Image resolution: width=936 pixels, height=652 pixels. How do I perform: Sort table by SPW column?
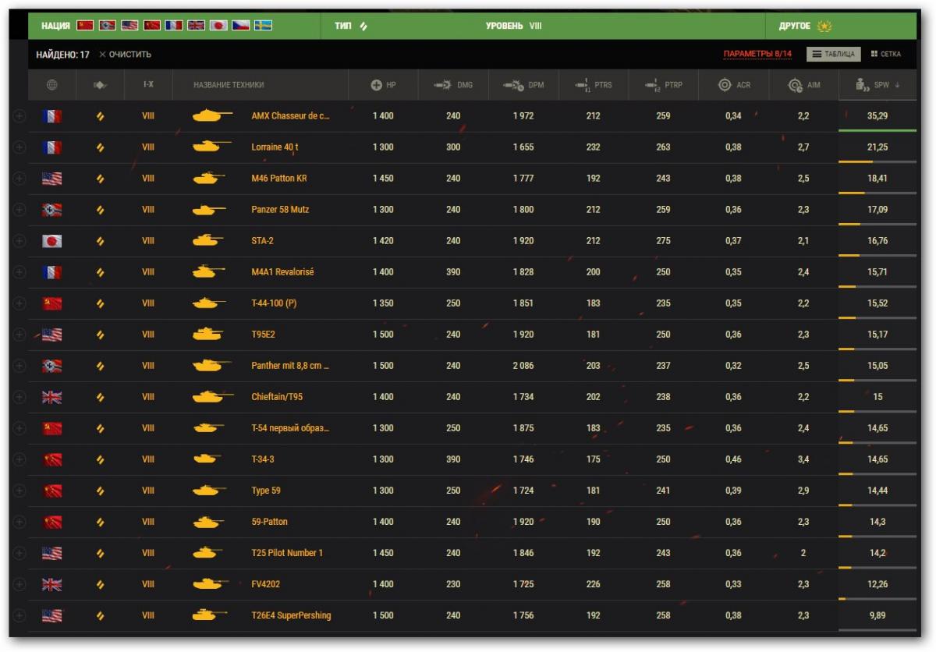(877, 85)
